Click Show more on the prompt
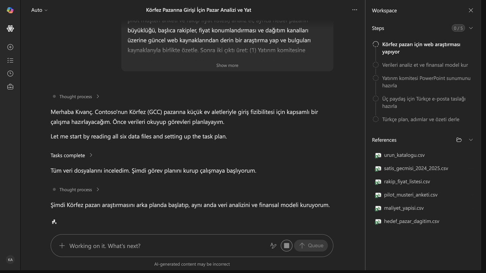 [227, 66]
